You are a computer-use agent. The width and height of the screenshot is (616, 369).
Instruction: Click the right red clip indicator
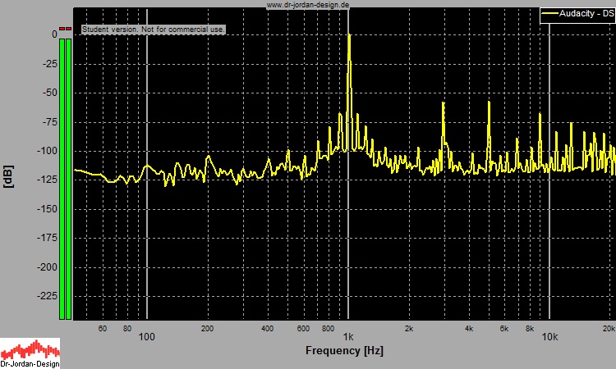(69, 29)
